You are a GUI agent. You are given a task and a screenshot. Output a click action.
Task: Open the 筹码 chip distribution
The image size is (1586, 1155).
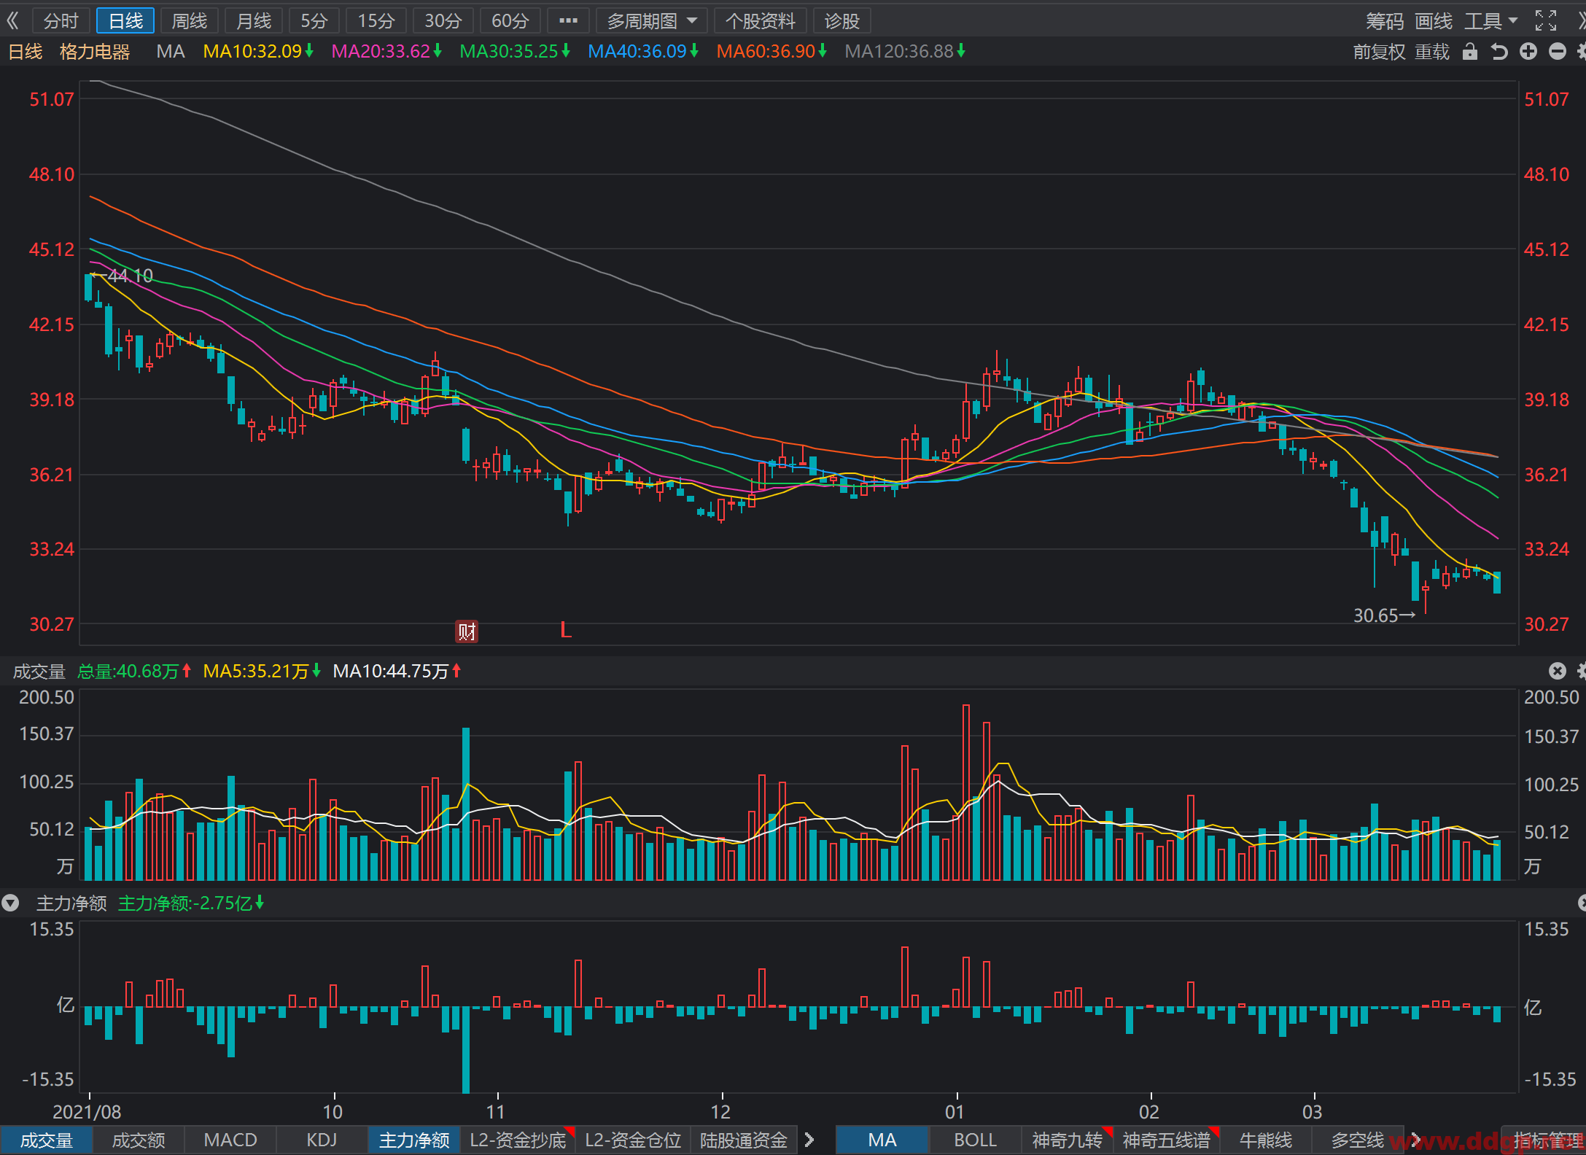(1384, 21)
